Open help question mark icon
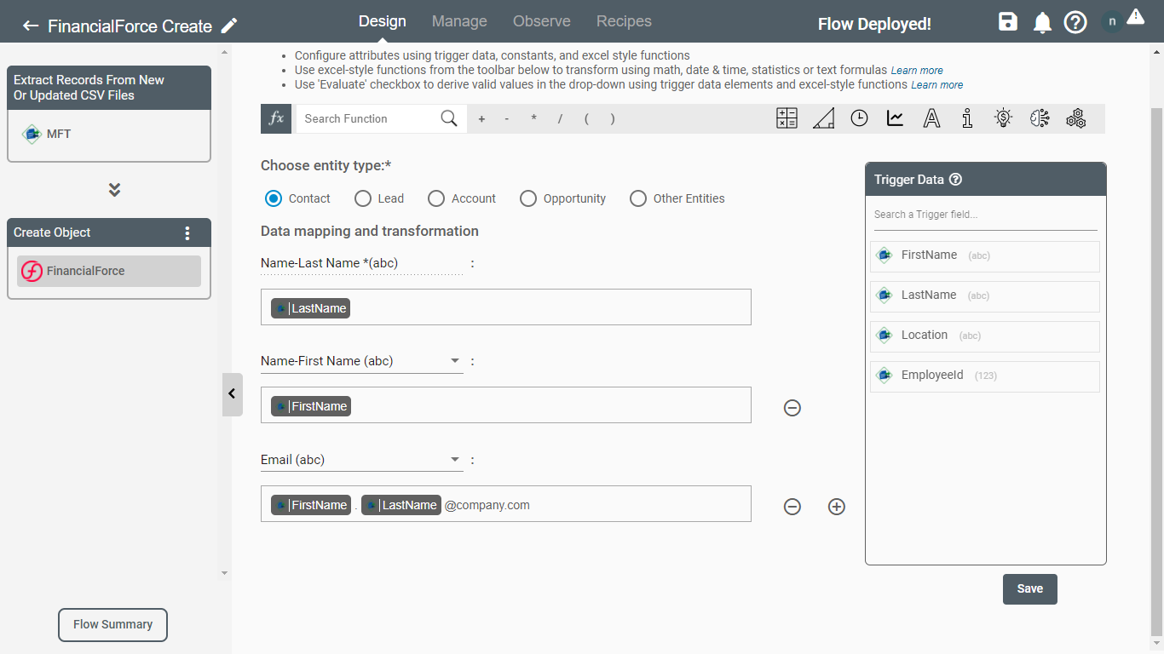The image size is (1164, 654). pyautogui.click(x=1075, y=23)
